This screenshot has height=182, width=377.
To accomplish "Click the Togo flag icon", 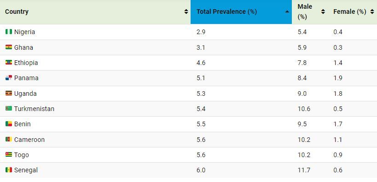I will 9,154.
